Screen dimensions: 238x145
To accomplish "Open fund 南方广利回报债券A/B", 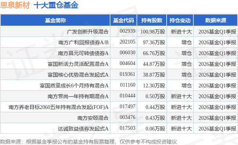I will [x=83, y=42].
